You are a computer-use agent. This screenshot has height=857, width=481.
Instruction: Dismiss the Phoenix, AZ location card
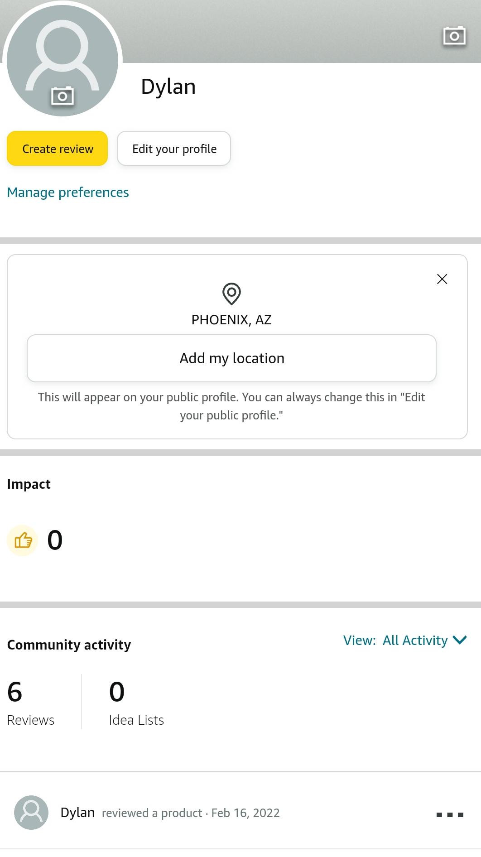tap(442, 279)
